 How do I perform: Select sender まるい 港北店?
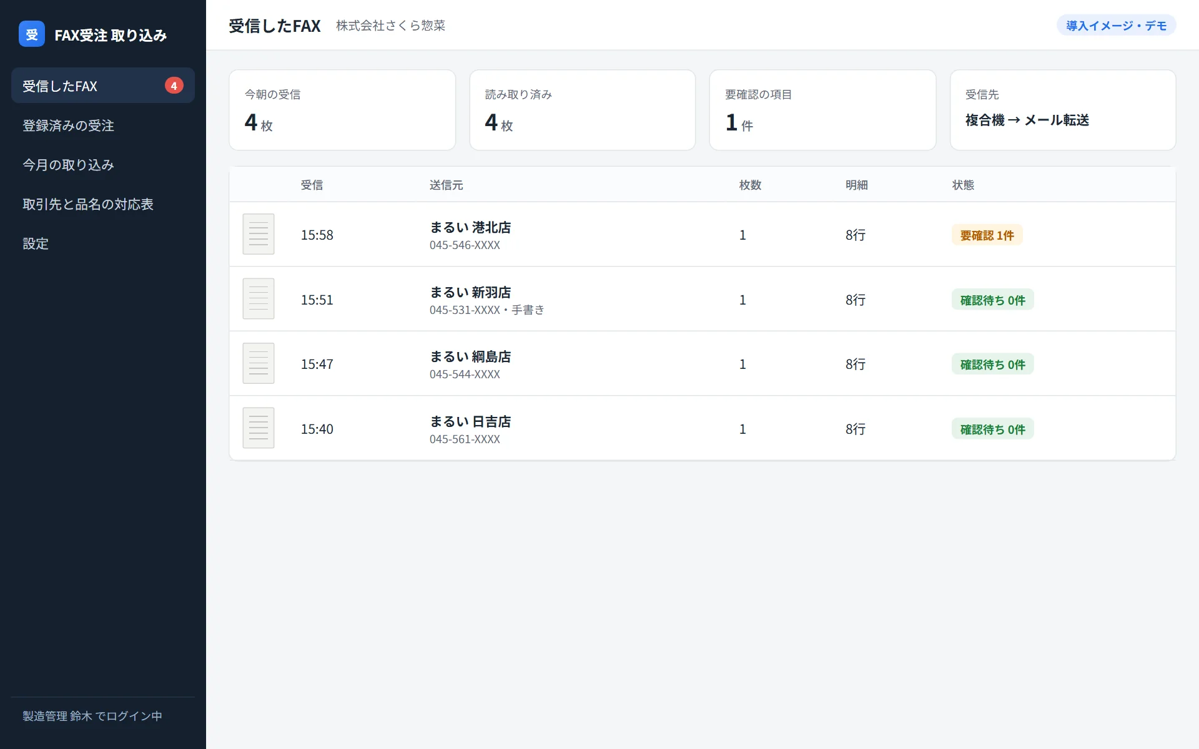[470, 227]
